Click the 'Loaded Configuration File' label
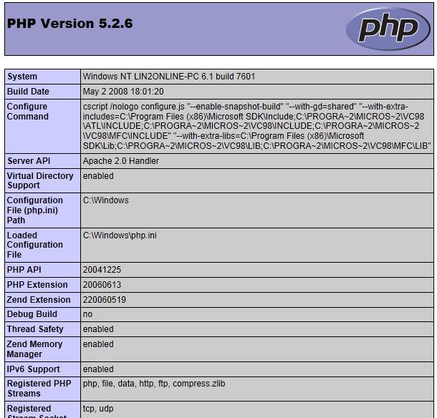 click(x=35, y=245)
